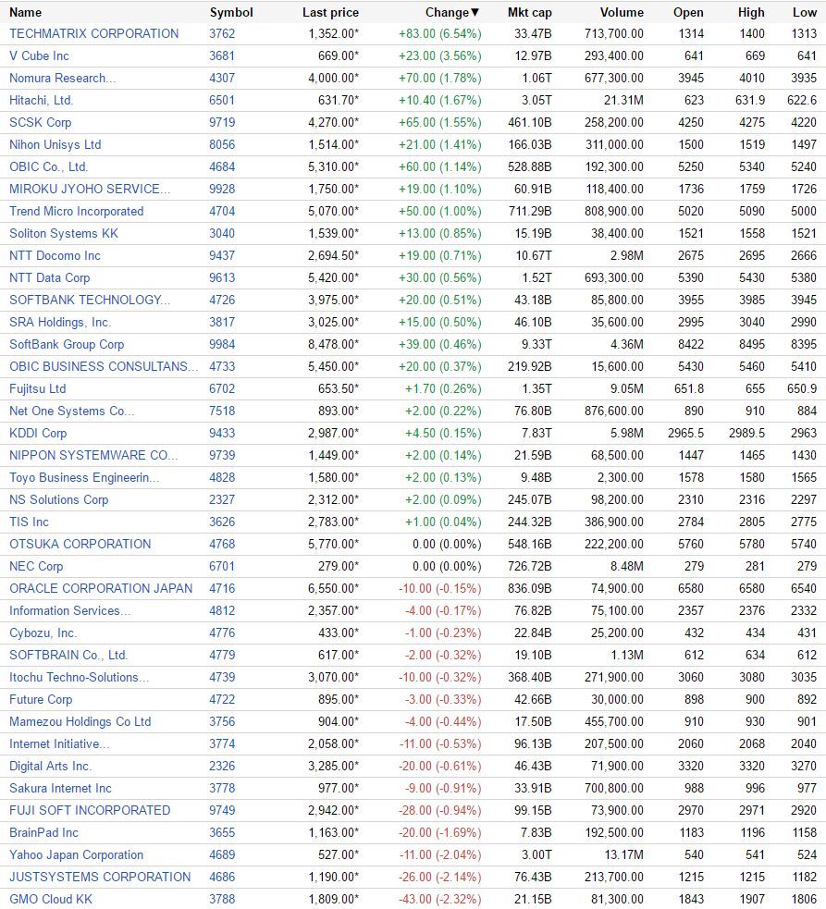Sort by the Low column header
This screenshot has width=826, height=909.
tap(805, 12)
